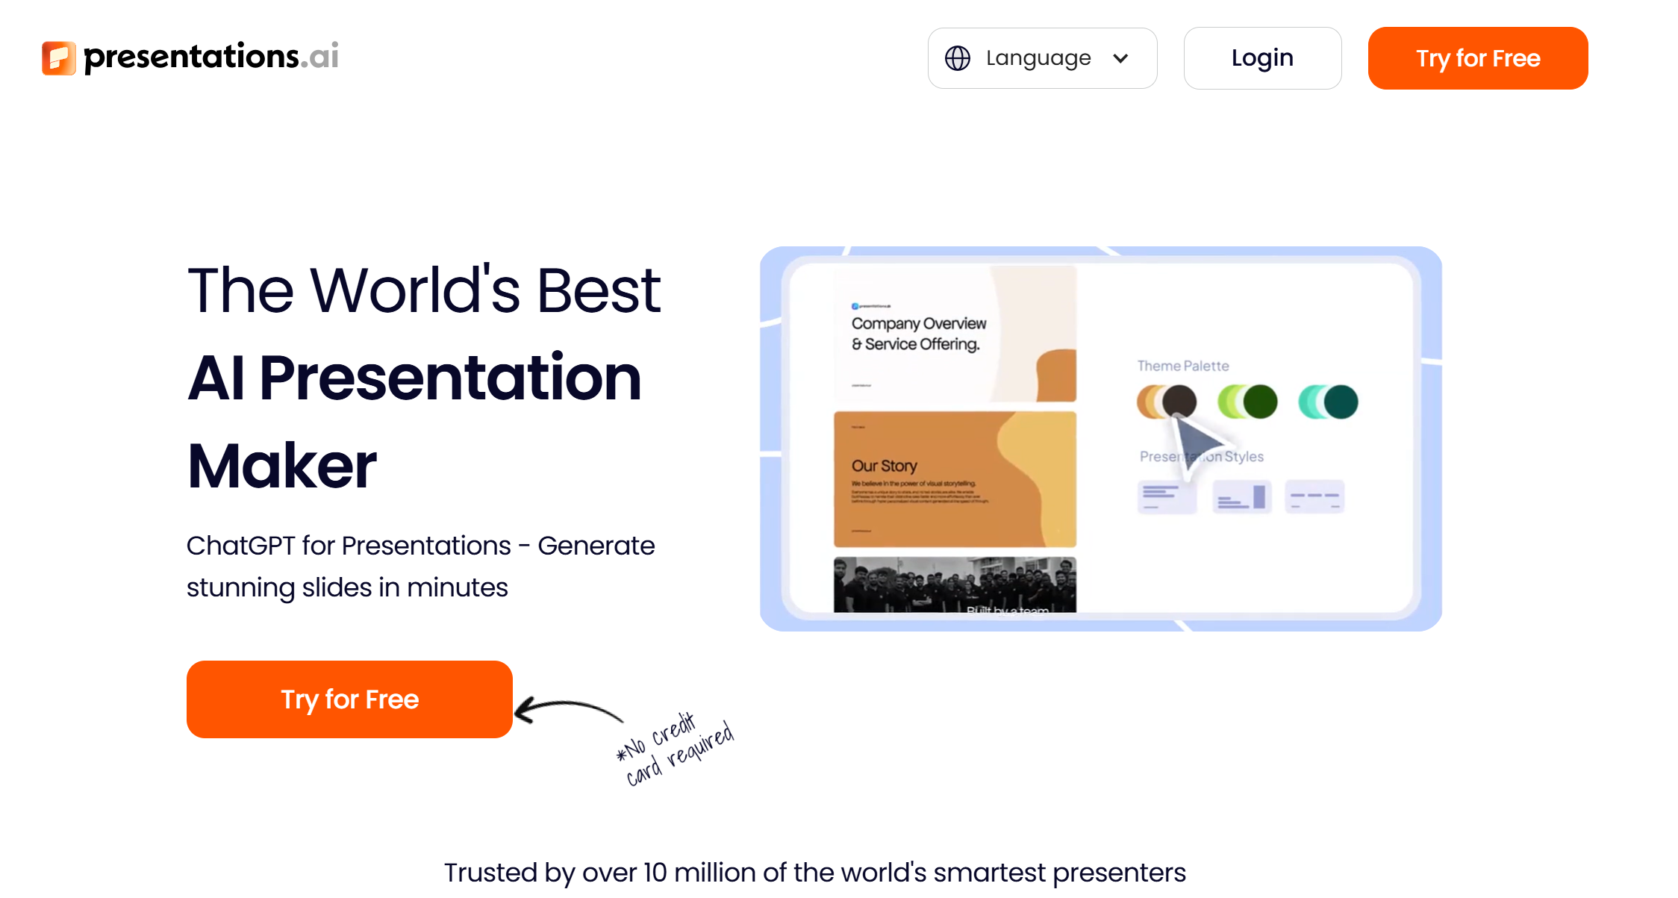Click the chevron arrow on the Language selector
The width and height of the screenshot is (1678, 898).
[x=1120, y=57]
